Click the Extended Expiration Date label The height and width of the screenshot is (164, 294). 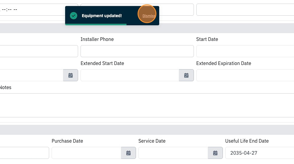click(224, 63)
